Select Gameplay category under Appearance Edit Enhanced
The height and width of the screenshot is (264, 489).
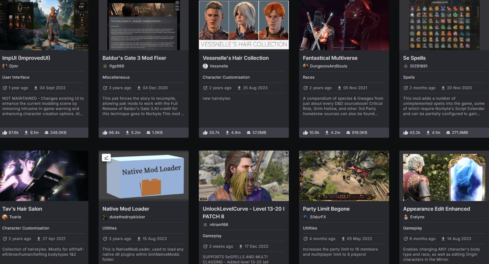[x=412, y=228]
